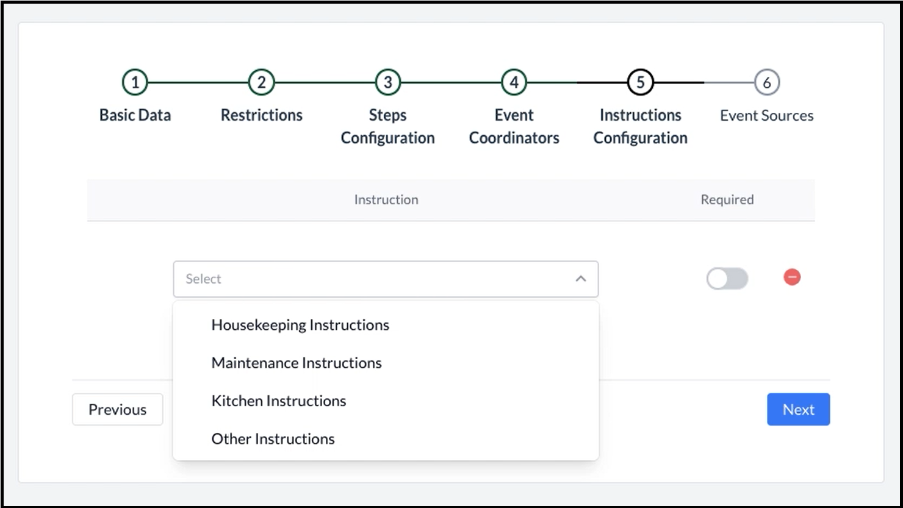Image resolution: width=903 pixels, height=508 pixels.
Task: Proceed with the Next button
Action: coord(798,409)
